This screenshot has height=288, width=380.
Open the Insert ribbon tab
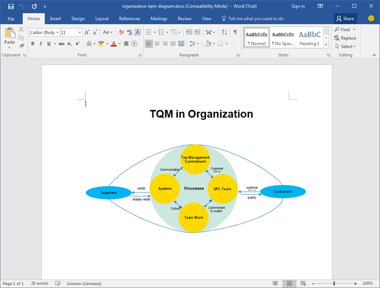55,18
